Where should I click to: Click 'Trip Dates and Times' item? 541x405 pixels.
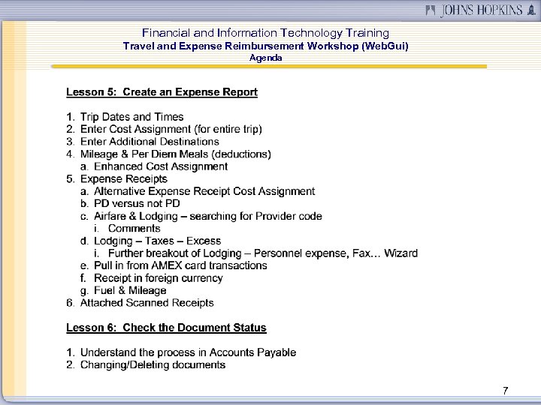(x=131, y=117)
